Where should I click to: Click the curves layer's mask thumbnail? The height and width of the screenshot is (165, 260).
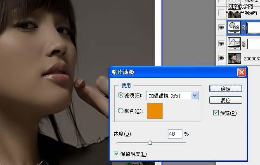253,44
